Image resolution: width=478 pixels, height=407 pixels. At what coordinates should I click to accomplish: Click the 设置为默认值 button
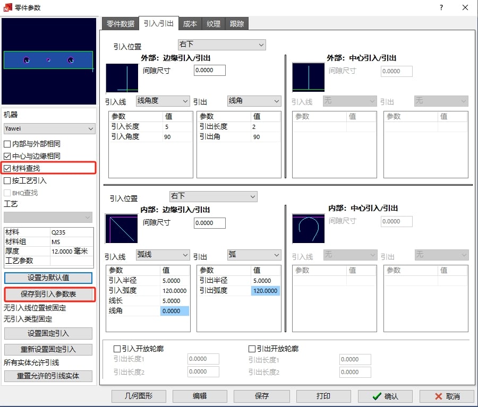pos(48,278)
